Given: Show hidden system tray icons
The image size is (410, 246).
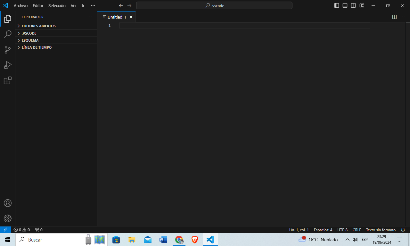Looking at the screenshot, I should (347, 240).
